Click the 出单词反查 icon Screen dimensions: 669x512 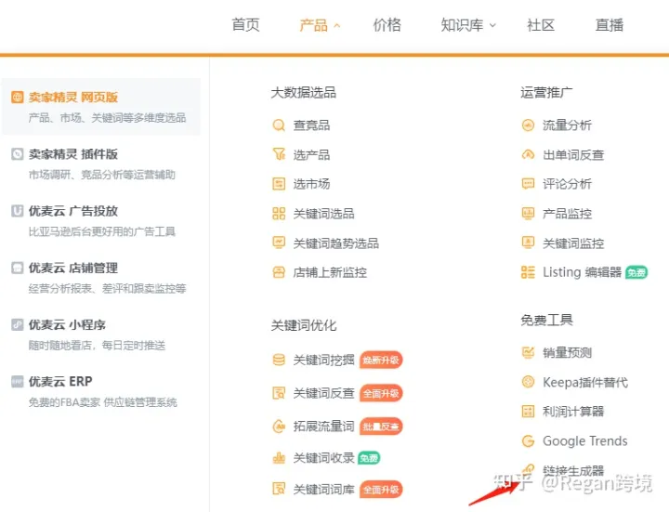coord(528,154)
